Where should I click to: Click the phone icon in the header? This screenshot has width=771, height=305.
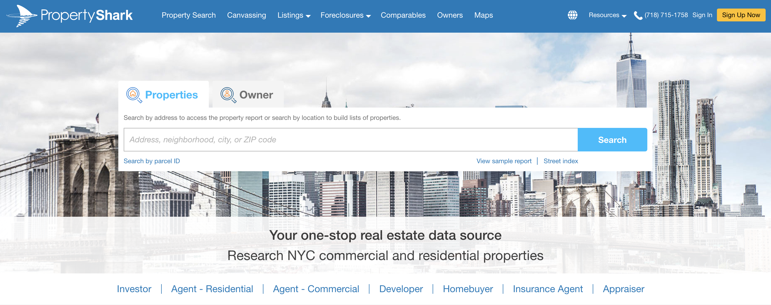click(x=638, y=15)
